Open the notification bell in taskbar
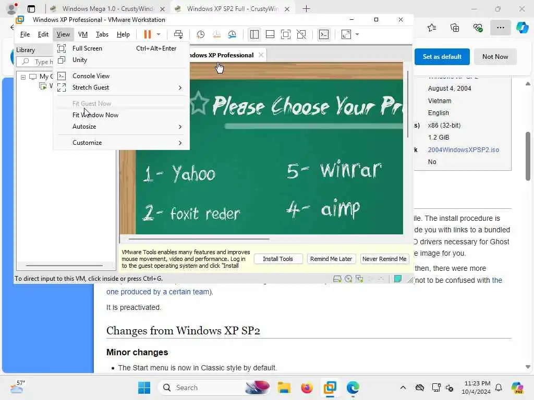This screenshot has height=400, width=534. tap(499, 387)
